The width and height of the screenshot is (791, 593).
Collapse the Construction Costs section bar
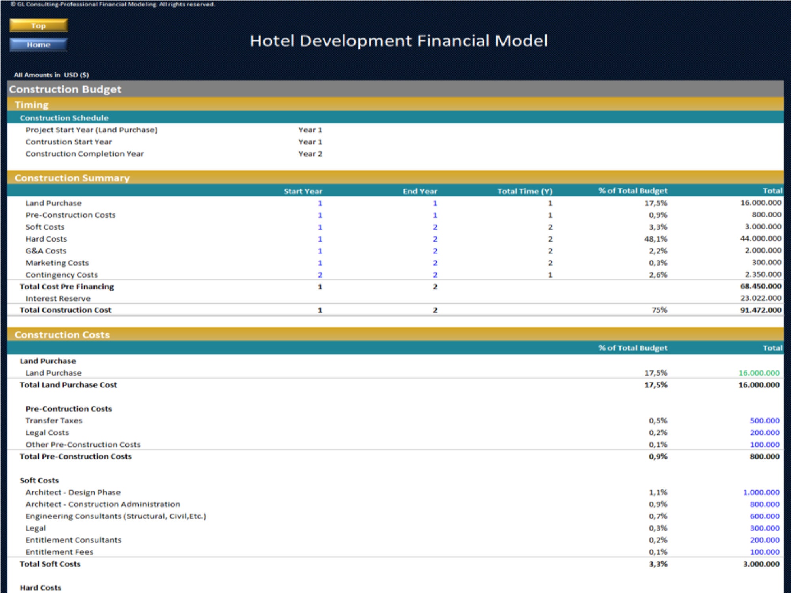[61, 334]
